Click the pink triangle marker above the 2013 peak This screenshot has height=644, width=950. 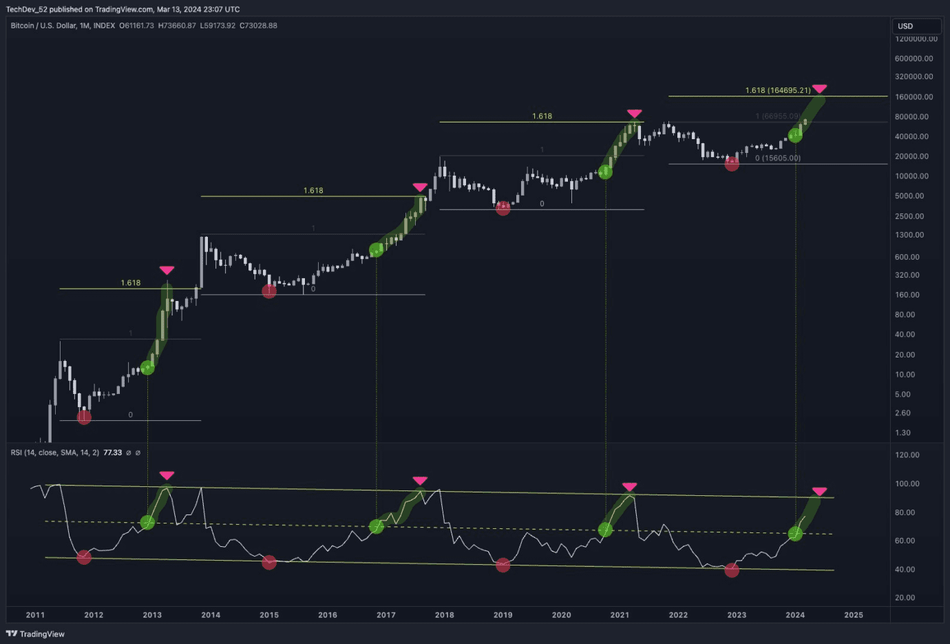tap(167, 270)
